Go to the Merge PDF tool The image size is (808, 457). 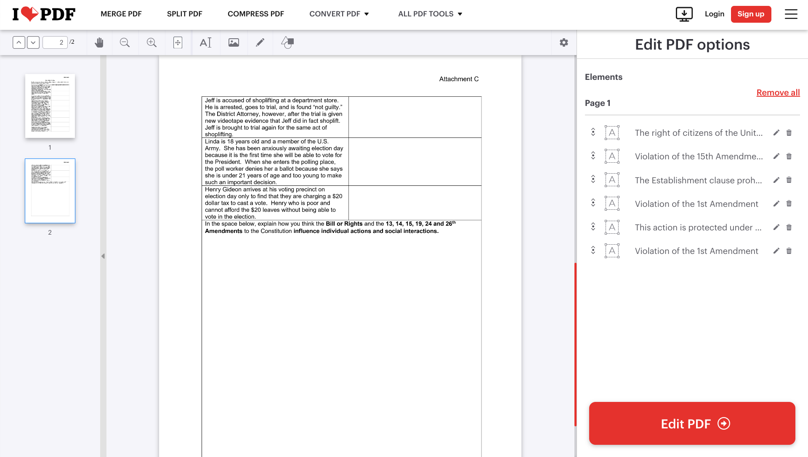121,14
